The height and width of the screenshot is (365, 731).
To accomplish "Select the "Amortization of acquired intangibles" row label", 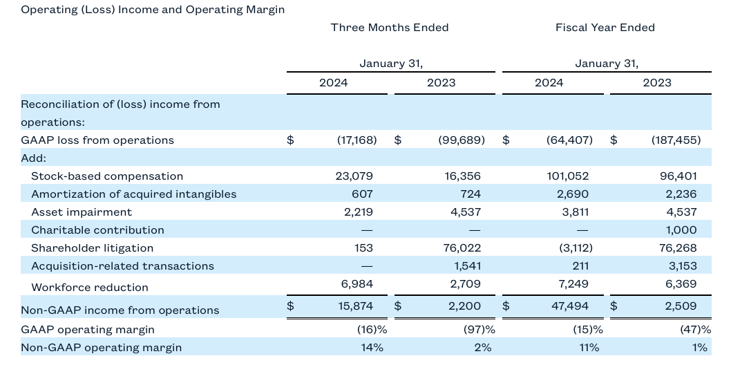I will [x=133, y=194].
